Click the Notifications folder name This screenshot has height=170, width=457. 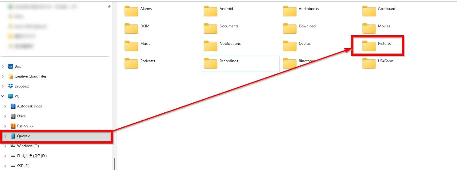pos(230,44)
